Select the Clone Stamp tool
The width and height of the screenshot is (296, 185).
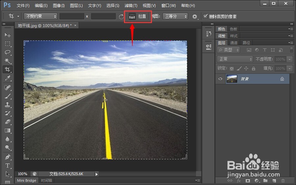[x=8, y=104]
